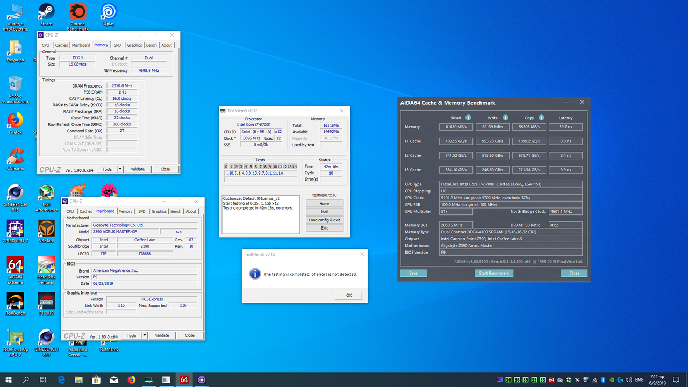
Task: Open the Steam desktop shortcut
Action: 46,15
